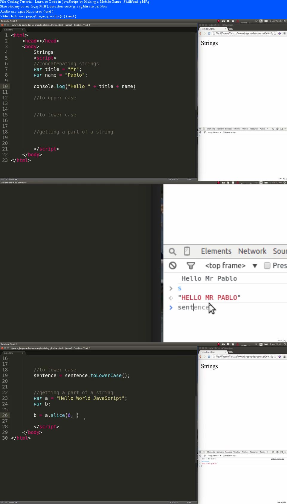The height and width of the screenshot is (504, 287).
Task: Click console filter funnel in the 12:38 frame
Action: [x=205, y=132]
